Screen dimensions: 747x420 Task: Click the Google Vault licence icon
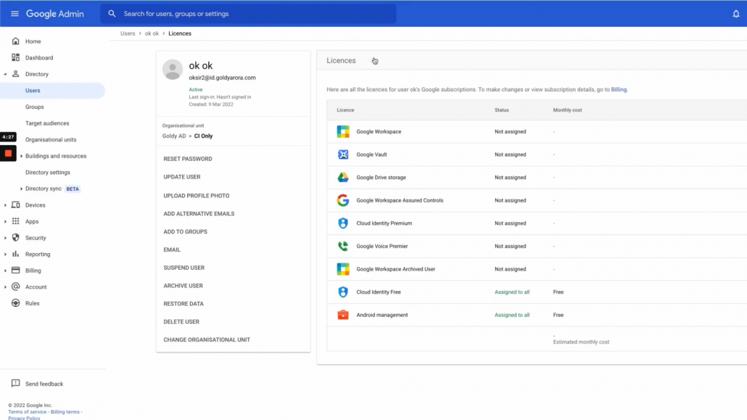pos(343,155)
